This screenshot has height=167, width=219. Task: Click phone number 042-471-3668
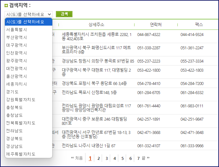click(149, 132)
